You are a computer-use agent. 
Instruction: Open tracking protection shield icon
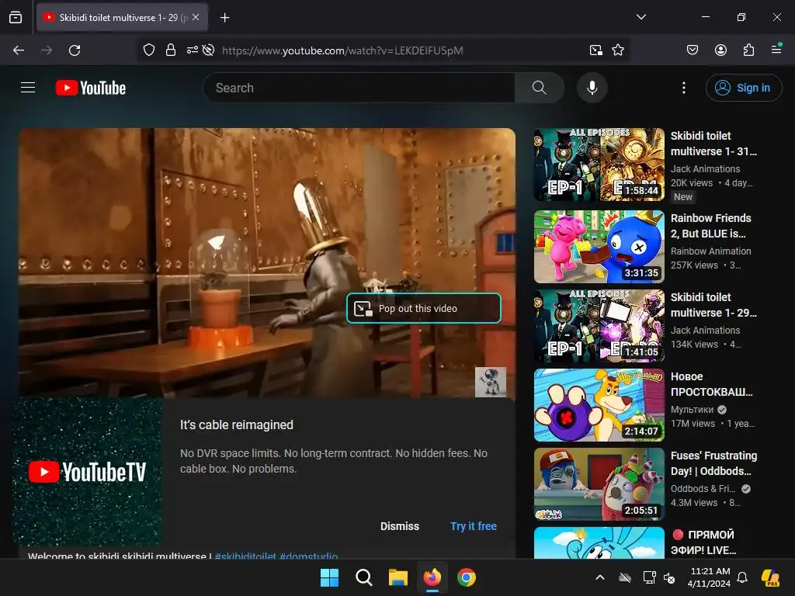(x=148, y=50)
